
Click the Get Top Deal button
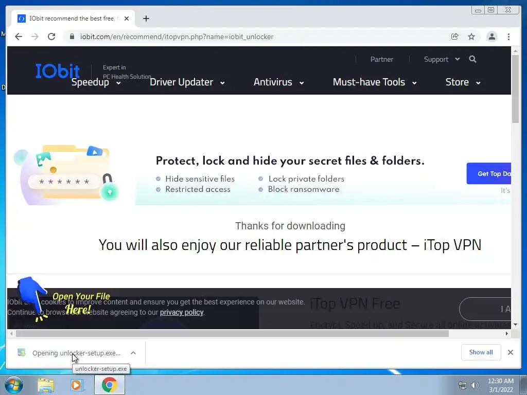click(489, 173)
